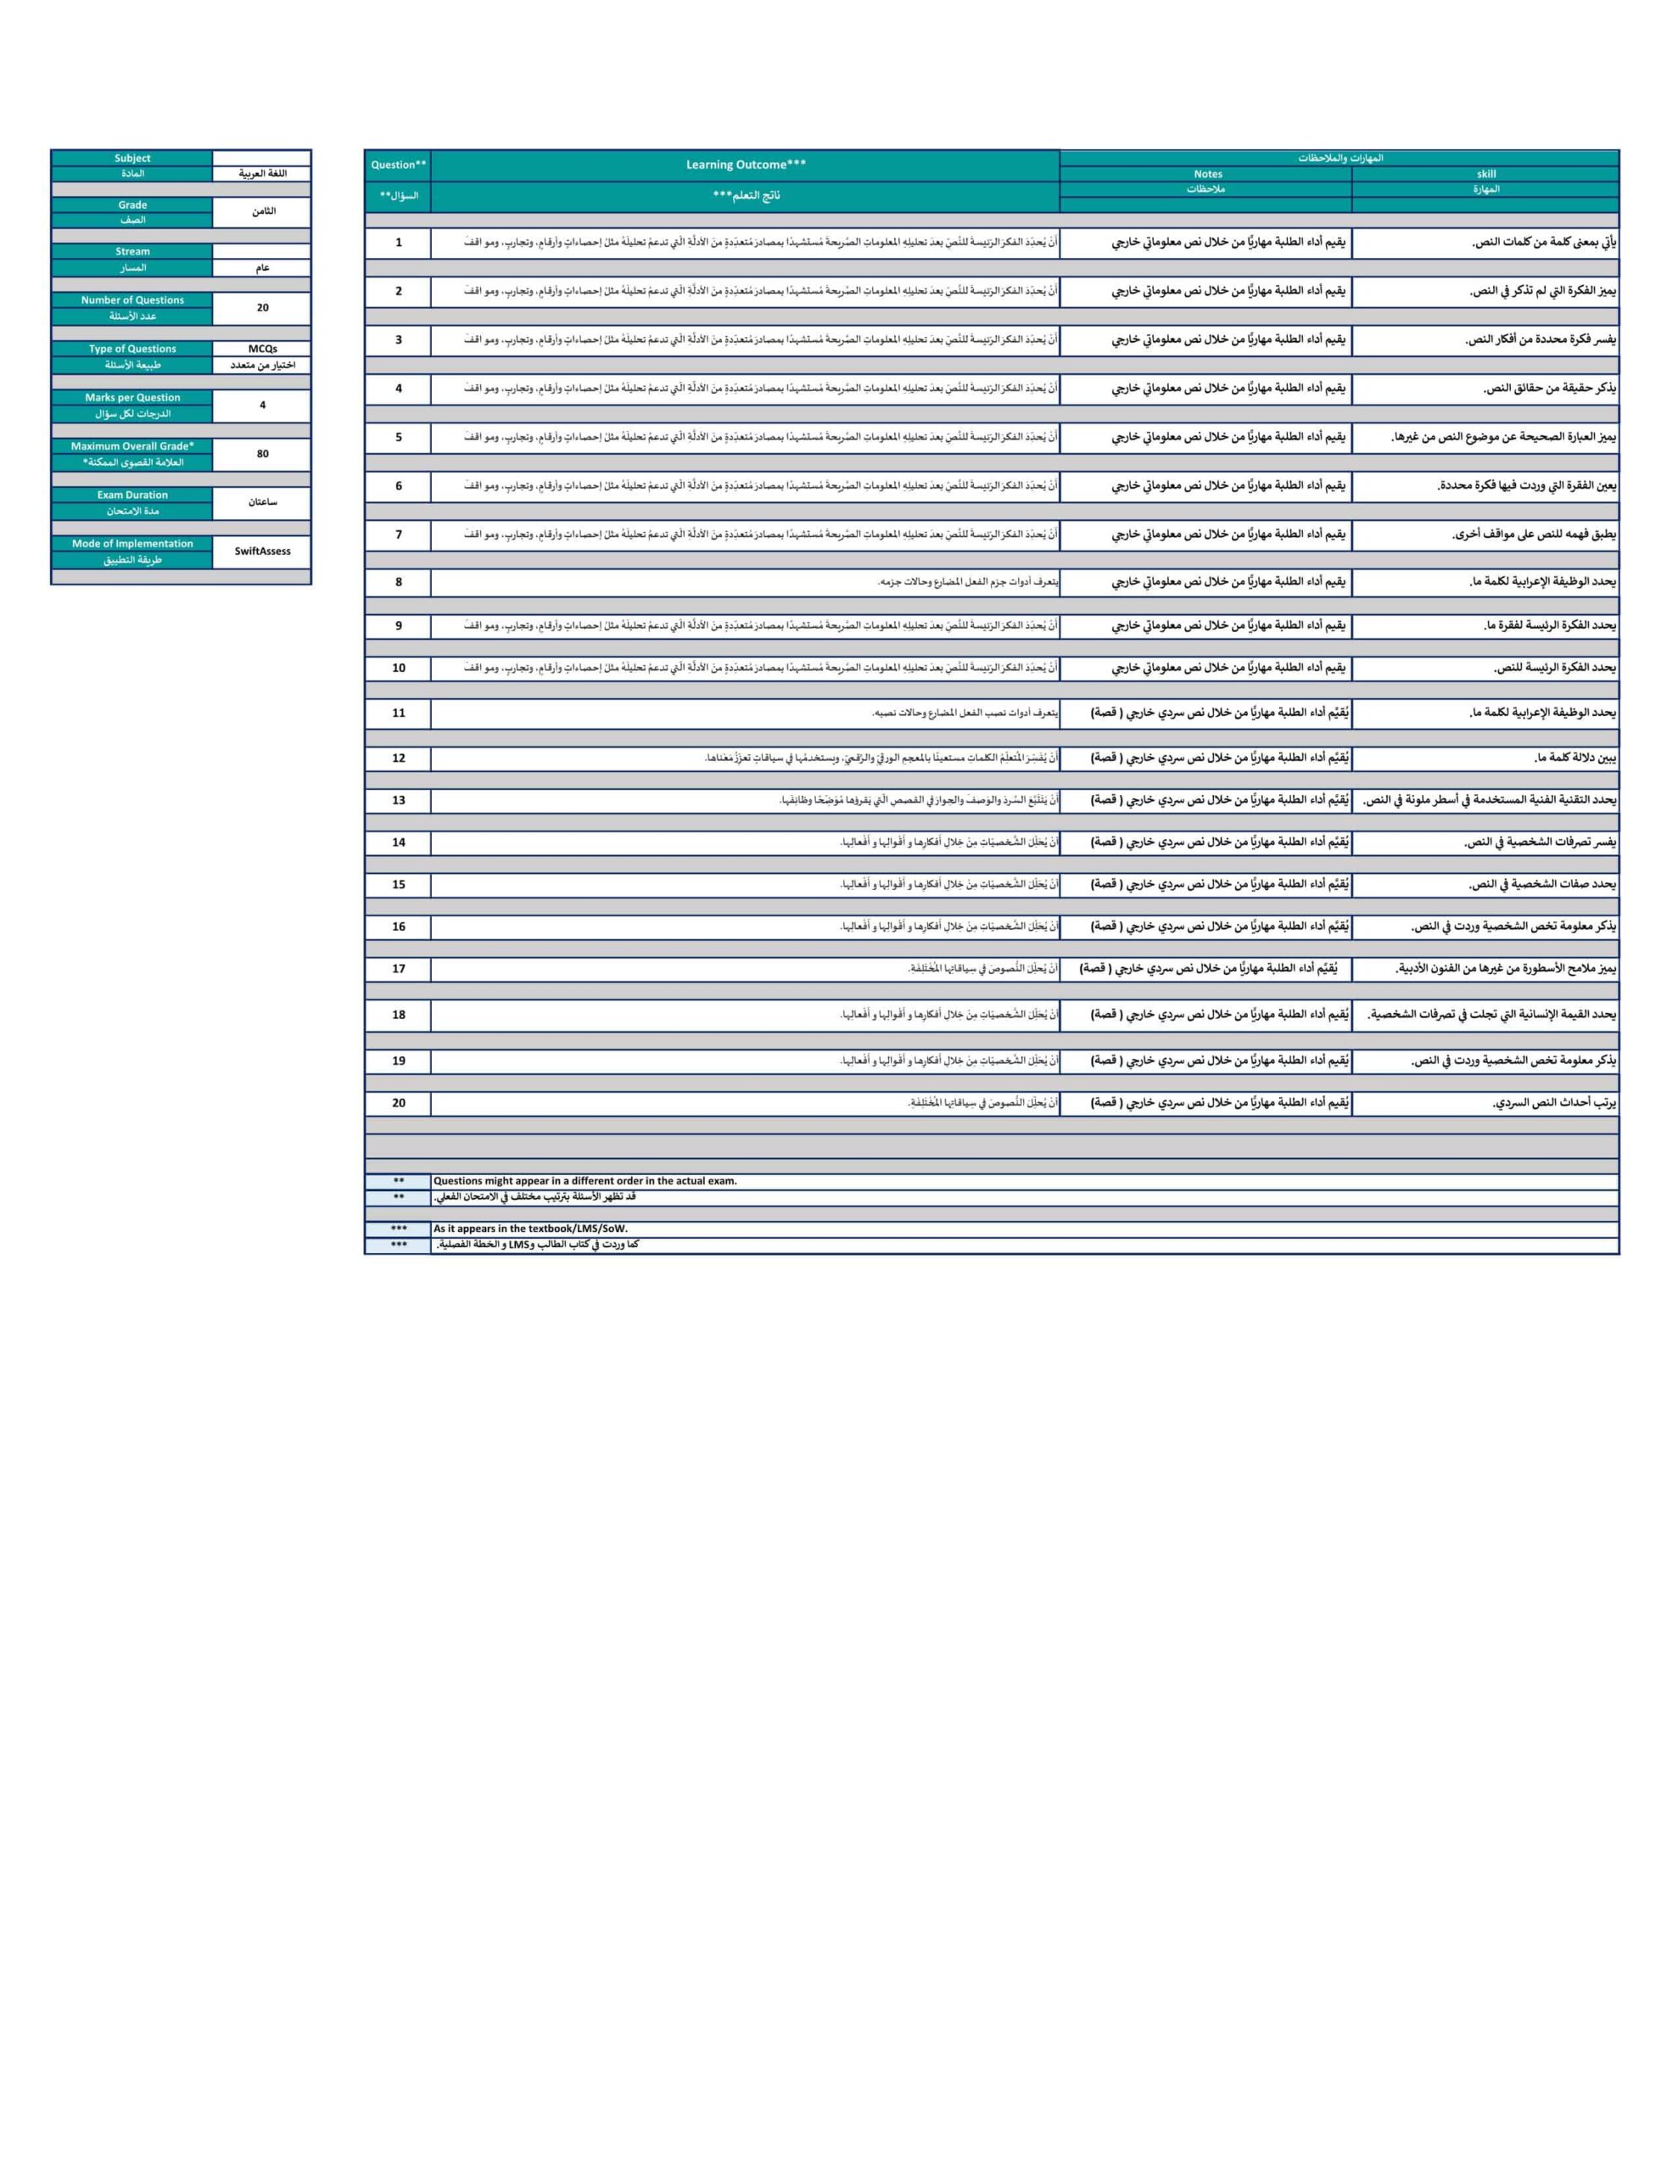Select question number 13 cell in table
Image resolution: width=1678 pixels, height=2172 pixels.
point(399,801)
